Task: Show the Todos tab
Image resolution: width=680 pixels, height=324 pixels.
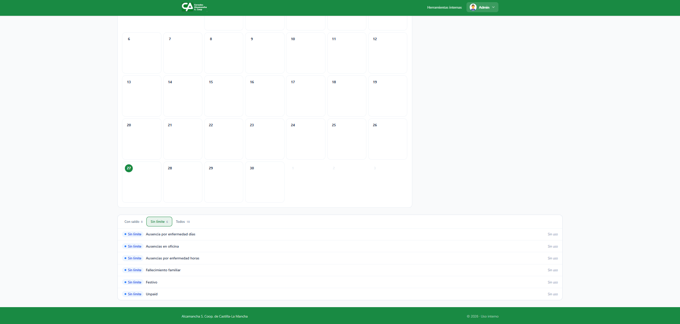Action: (x=183, y=222)
